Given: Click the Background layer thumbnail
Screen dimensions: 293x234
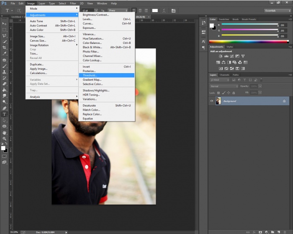Looking at the screenshot, I should 218,101.
